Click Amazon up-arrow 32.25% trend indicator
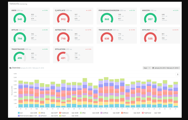188x120 pixels. 176,10
